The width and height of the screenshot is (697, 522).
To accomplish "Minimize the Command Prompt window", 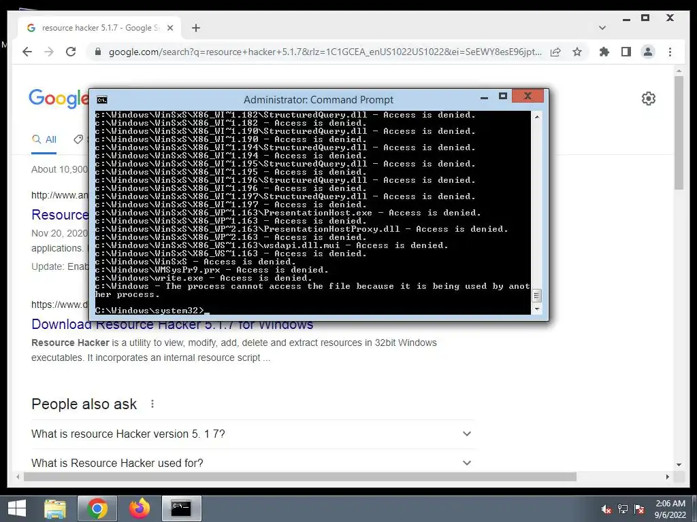I will tap(485, 97).
